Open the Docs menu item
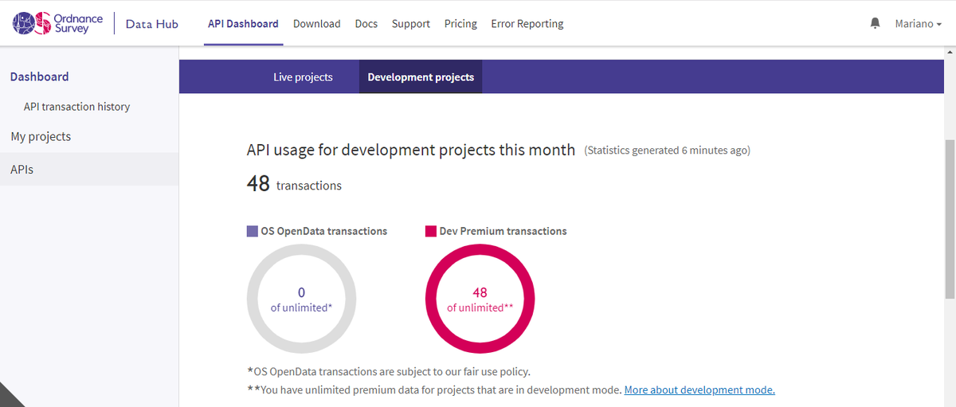The width and height of the screenshot is (956, 407). (x=366, y=24)
